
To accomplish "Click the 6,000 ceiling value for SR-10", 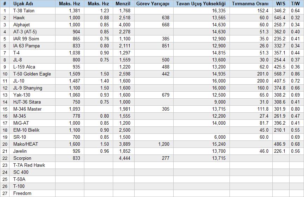I will tap(220, 137).
